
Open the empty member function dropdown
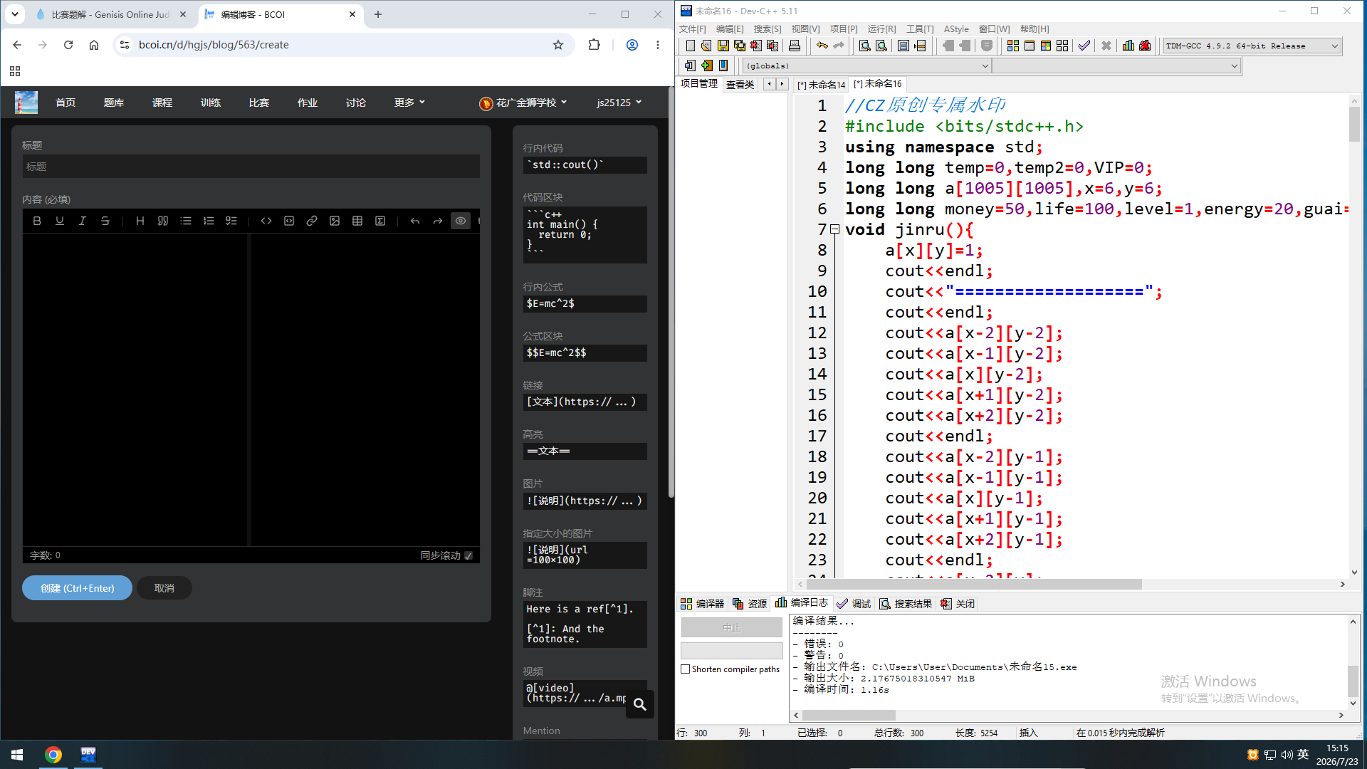(x=1116, y=66)
